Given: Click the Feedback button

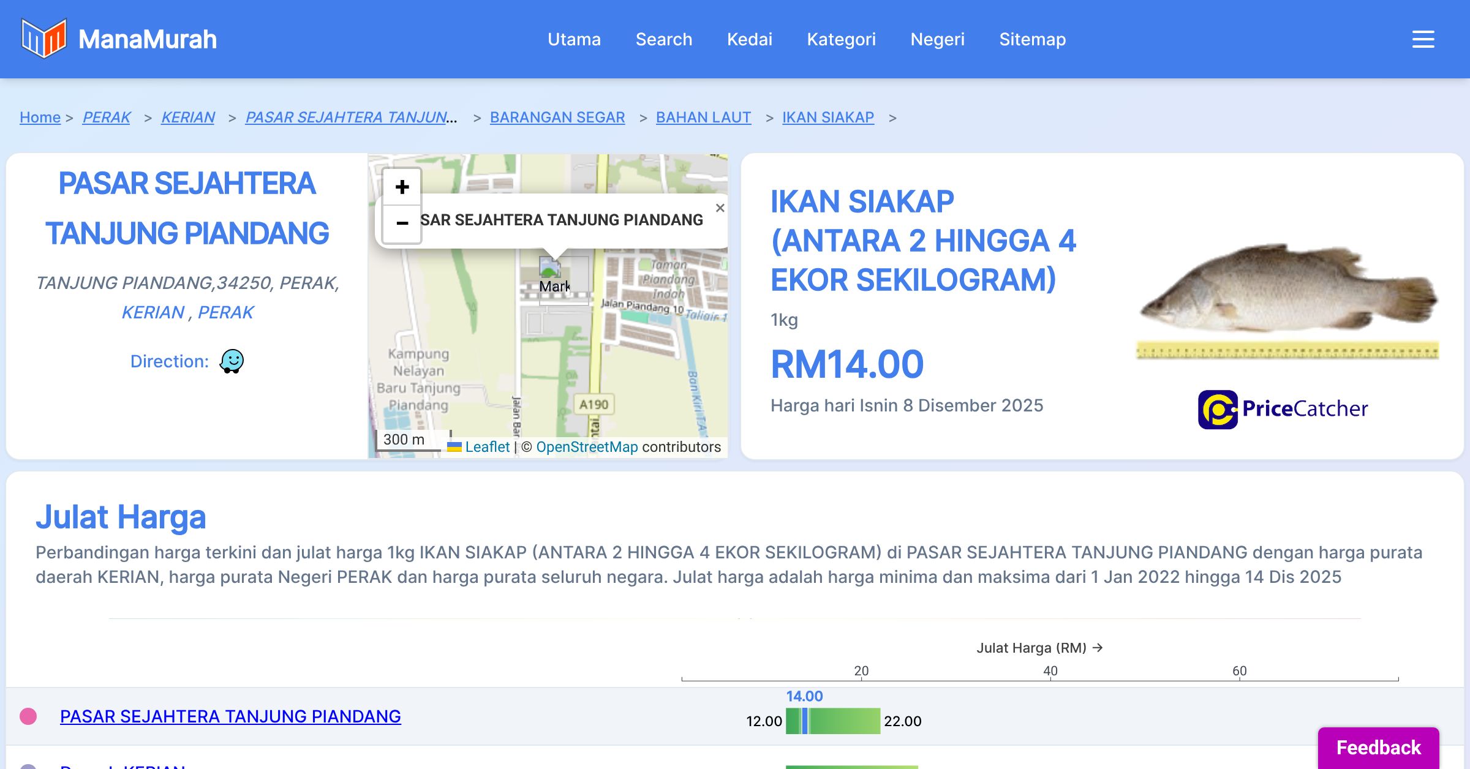Looking at the screenshot, I should [x=1378, y=747].
